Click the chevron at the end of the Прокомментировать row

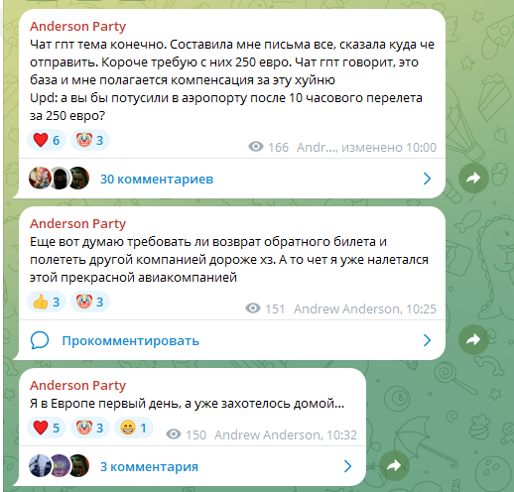[x=427, y=340]
